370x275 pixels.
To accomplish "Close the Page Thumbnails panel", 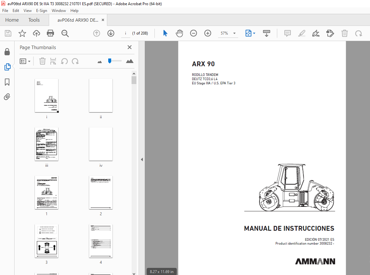I will coord(130,47).
